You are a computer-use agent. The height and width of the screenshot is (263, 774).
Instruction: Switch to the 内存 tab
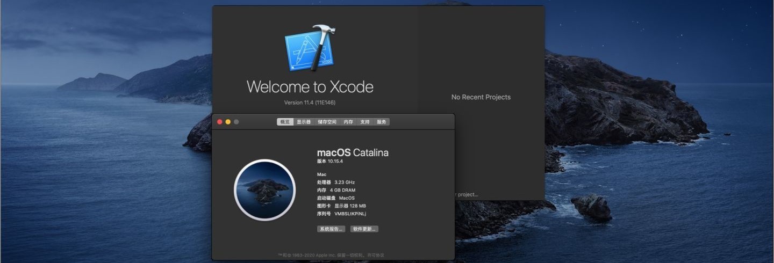[x=348, y=122]
